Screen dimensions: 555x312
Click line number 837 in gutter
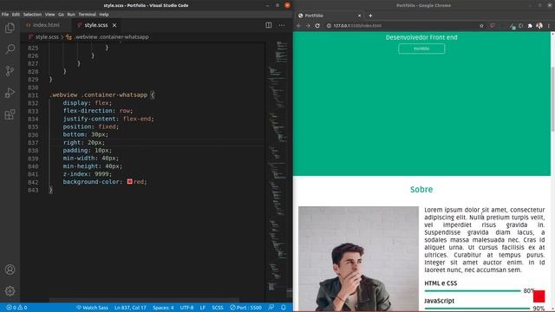pos(33,142)
